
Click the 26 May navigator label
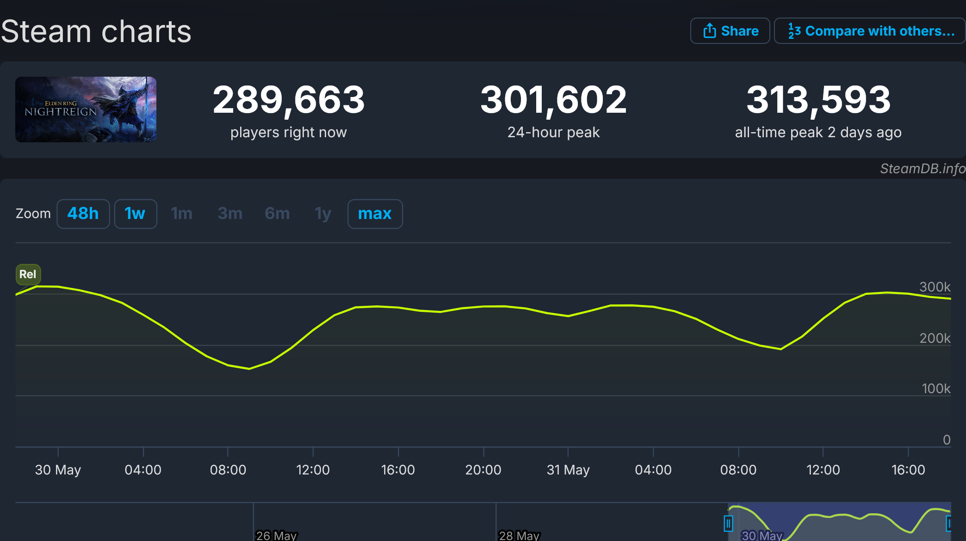tap(276, 535)
